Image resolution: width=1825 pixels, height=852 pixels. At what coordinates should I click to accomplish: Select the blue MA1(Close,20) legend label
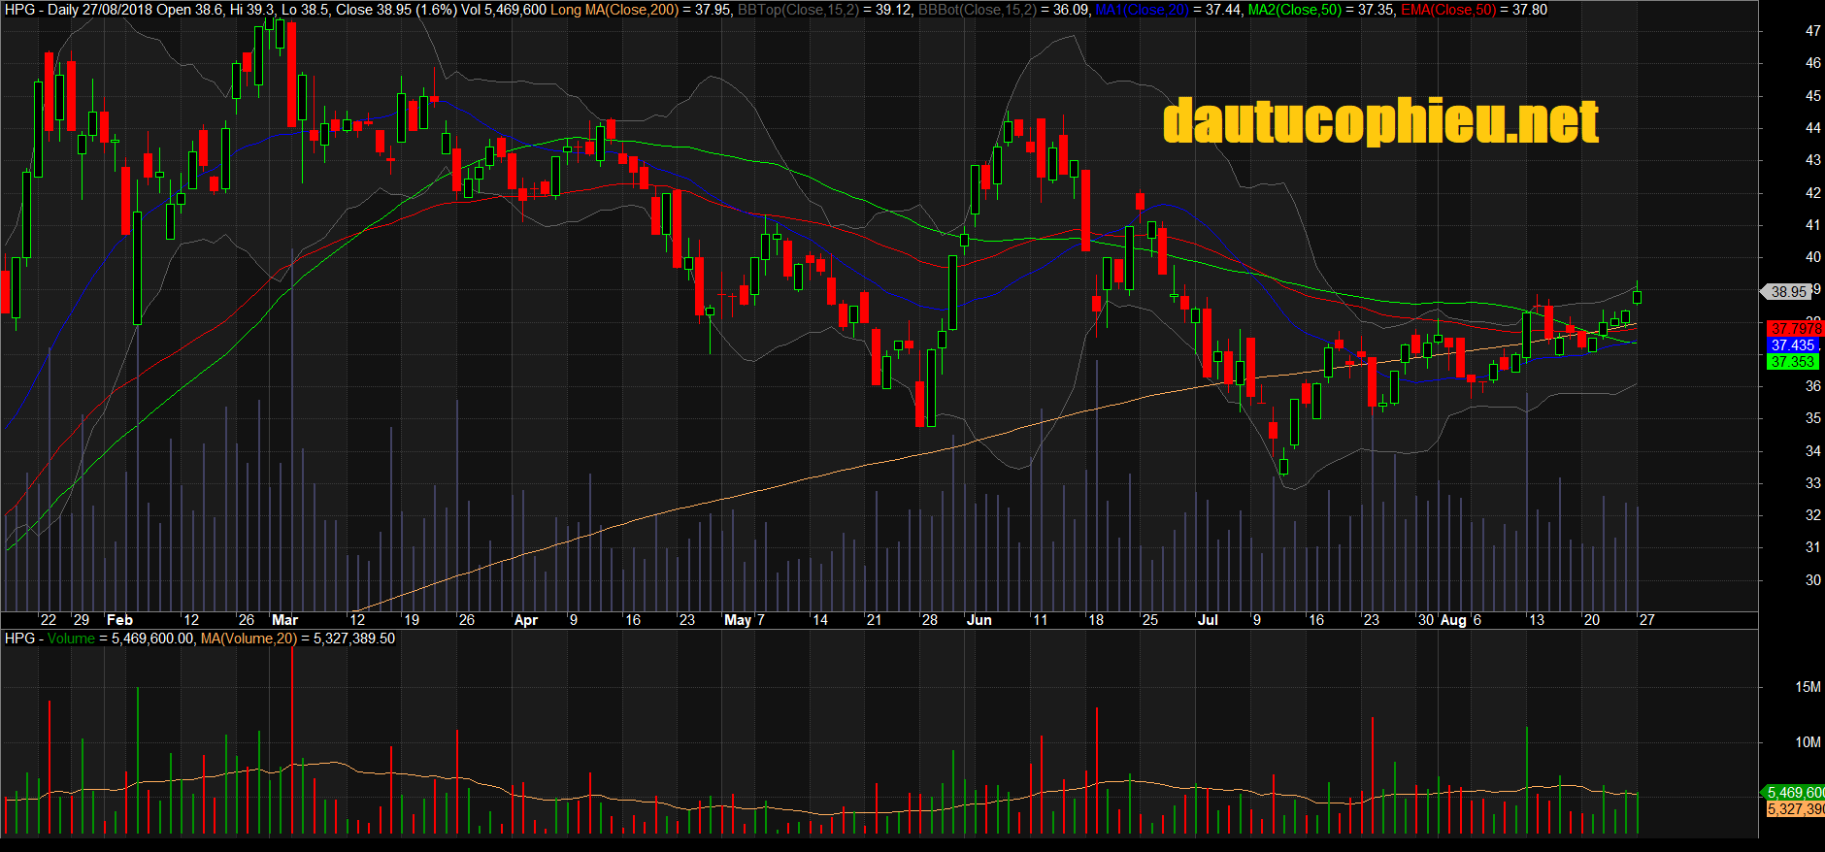coord(1142,10)
